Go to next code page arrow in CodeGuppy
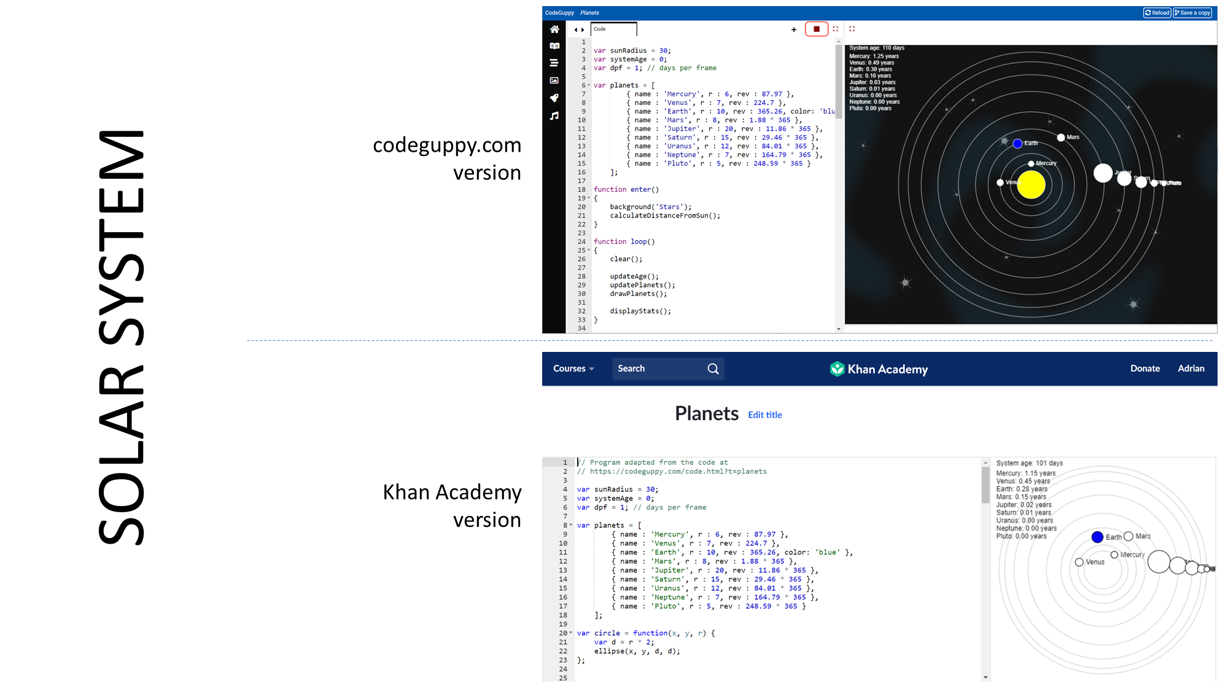1228x691 pixels. point(583,29)
